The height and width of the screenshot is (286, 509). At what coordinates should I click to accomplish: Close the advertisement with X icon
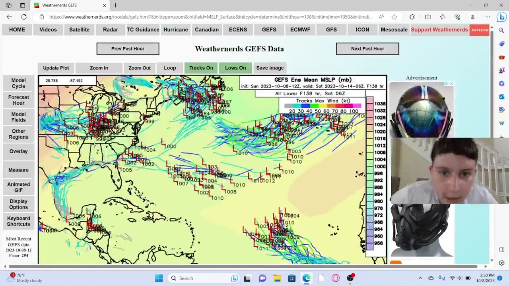coord(451,83)
